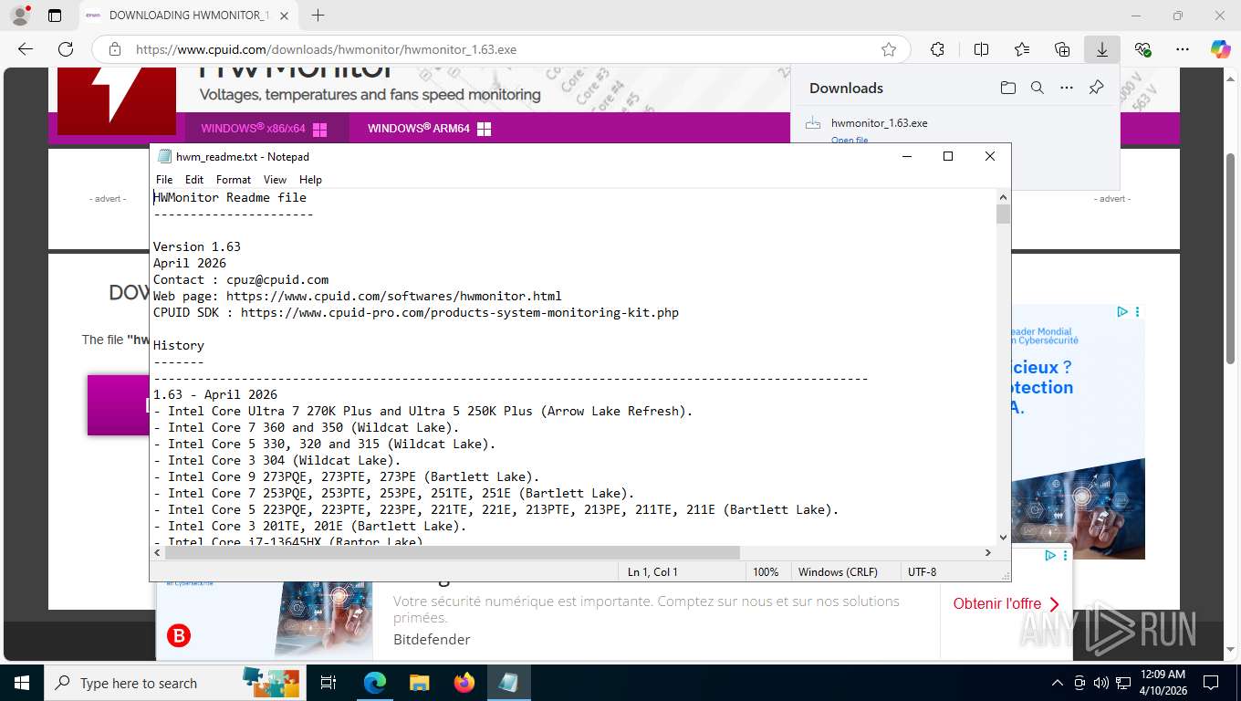Screen dimensions: 1241x701
Task: Open notification center icon
Action: click(x=1210, y=683)
